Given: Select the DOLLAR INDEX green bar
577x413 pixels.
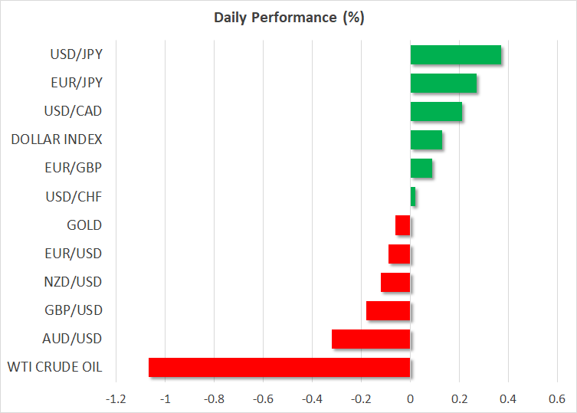Looking at the screenshot, I should click(x=426, y=139).
